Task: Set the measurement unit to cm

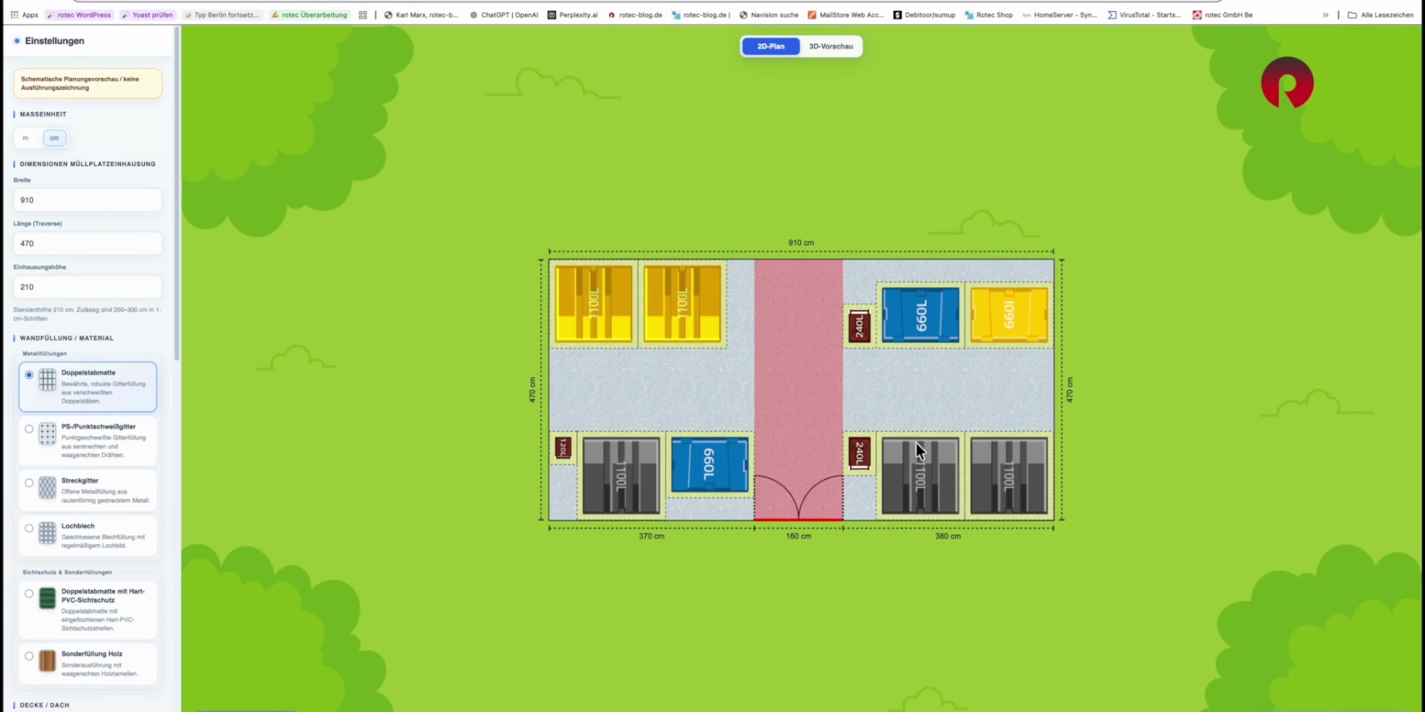Action: [54, 138]
